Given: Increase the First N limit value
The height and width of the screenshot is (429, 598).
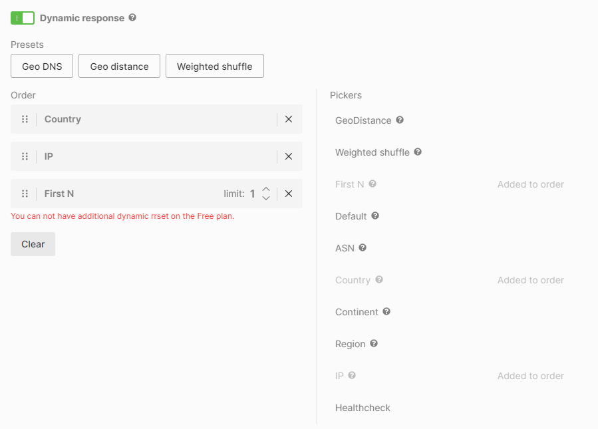Looking at the screenshot, I should (x=265, y=190).
